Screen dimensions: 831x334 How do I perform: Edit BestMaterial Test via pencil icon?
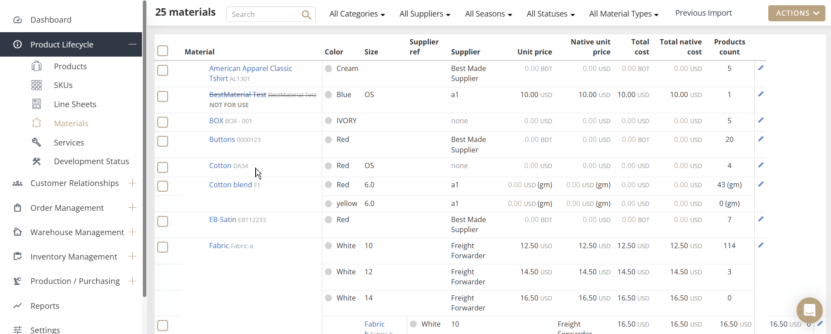click(761, 94)
